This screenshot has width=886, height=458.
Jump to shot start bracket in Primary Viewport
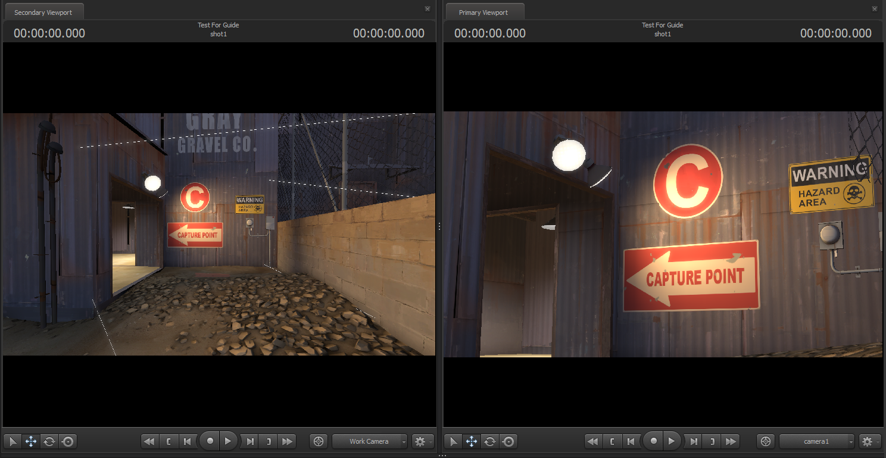coord(612,441)
